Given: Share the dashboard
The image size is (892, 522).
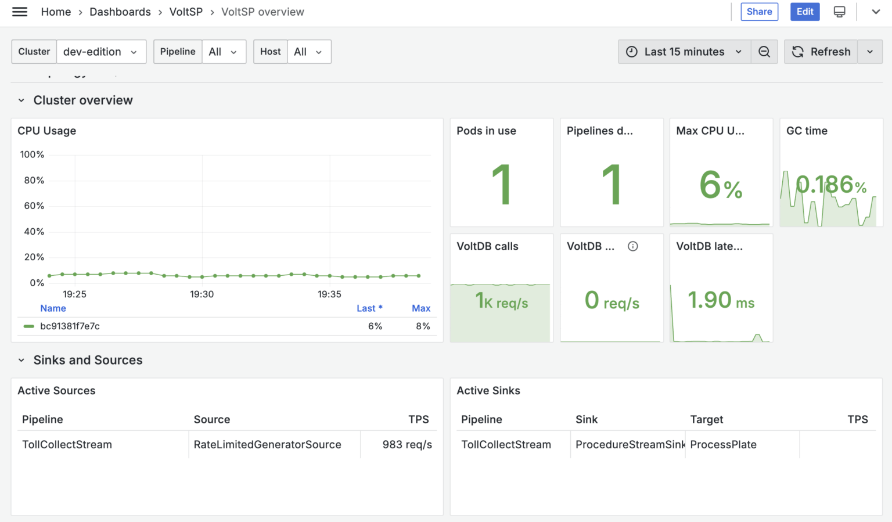Looking at the screenshot, I should coord(759,12).
